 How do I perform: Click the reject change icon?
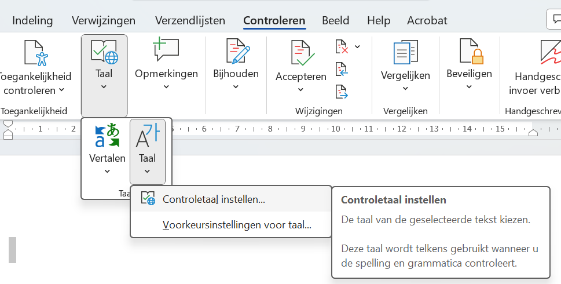pos(342,47)
